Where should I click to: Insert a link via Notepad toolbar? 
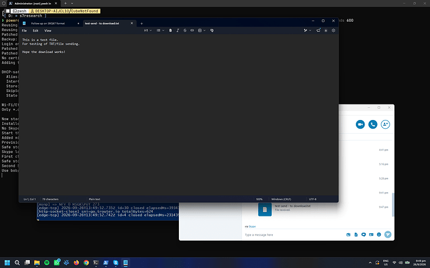[x=192, y=30]
